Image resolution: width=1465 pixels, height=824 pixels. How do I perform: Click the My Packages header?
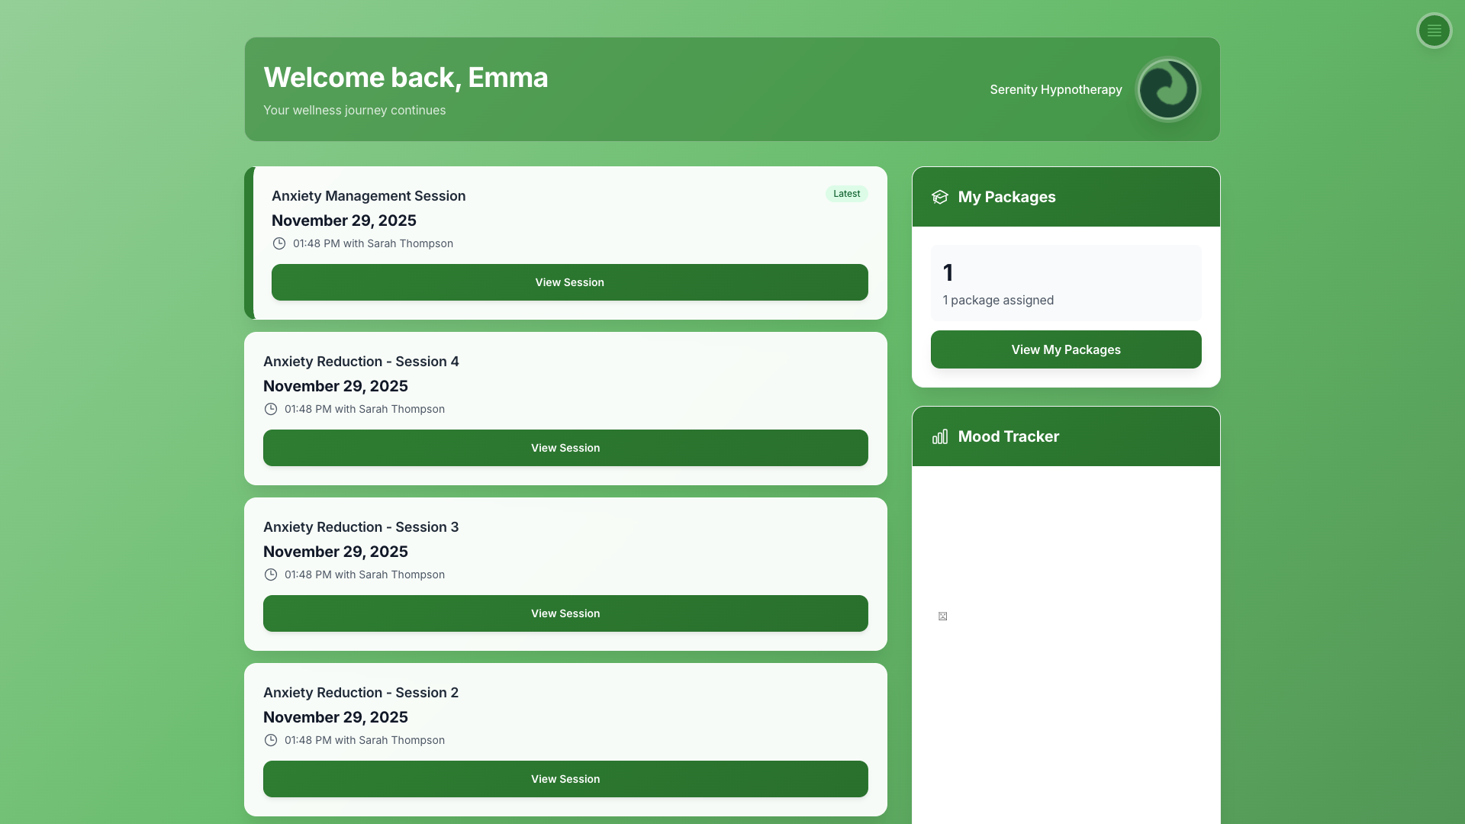tap(1006, 197)
